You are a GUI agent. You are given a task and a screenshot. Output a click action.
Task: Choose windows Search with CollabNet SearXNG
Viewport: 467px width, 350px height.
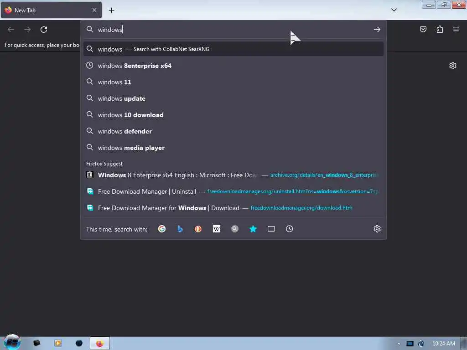pos(233,49)
